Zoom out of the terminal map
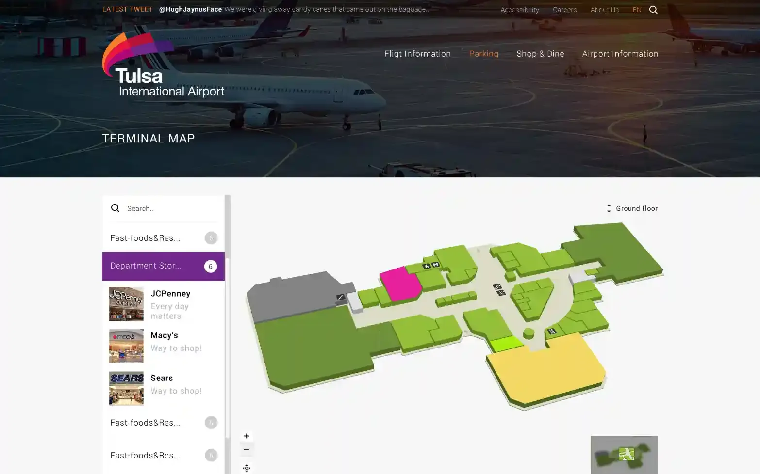760x474 pixels. (247, 449)
